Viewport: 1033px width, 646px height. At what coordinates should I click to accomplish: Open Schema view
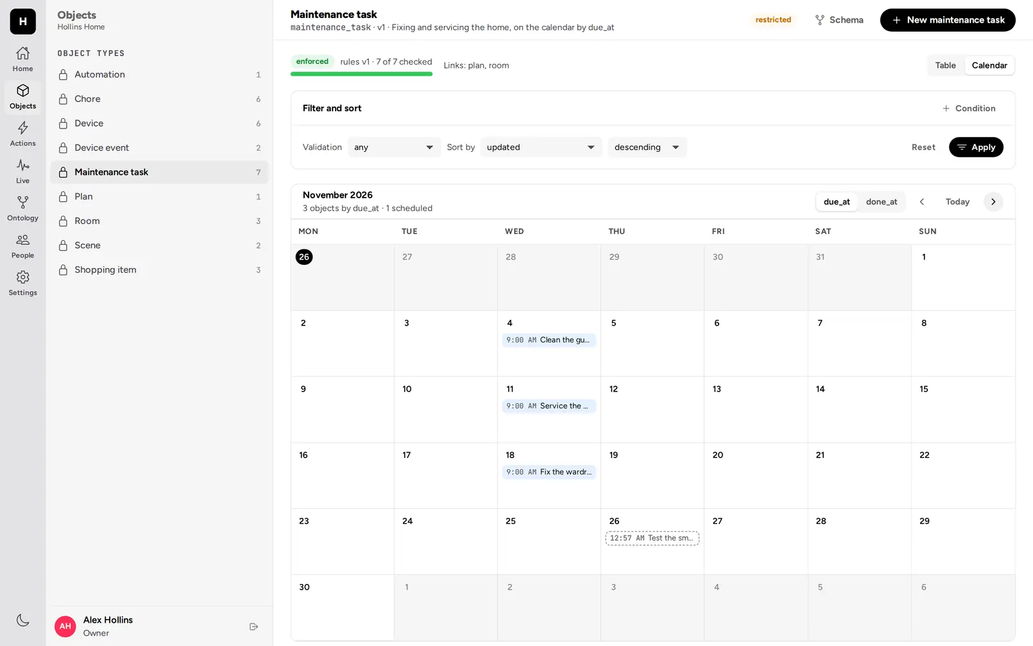tap(839, 20)
